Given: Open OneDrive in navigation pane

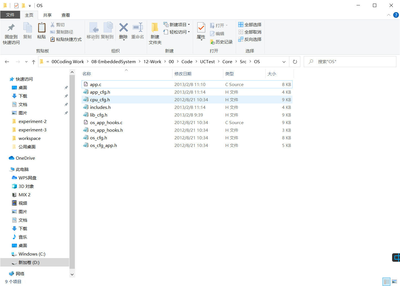Looking at the screenshot, I should coord(22,158).
